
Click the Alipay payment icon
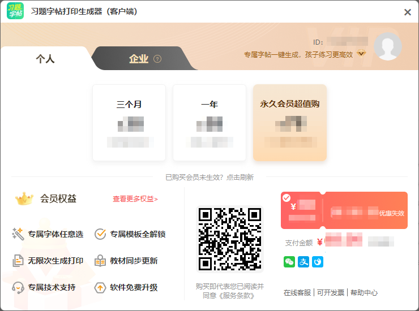tap(303, 262)
